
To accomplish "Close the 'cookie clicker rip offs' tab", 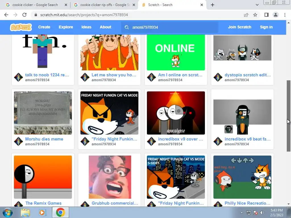I will 134,5.
